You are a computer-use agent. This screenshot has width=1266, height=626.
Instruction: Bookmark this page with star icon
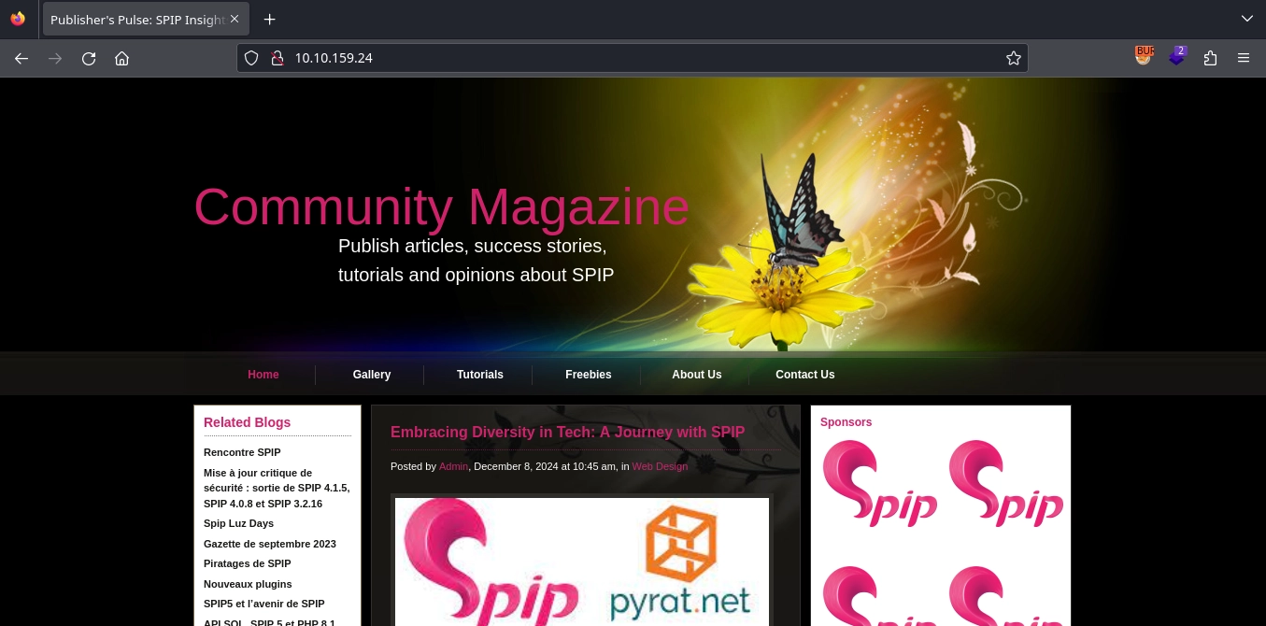[x=1013, y=58]
